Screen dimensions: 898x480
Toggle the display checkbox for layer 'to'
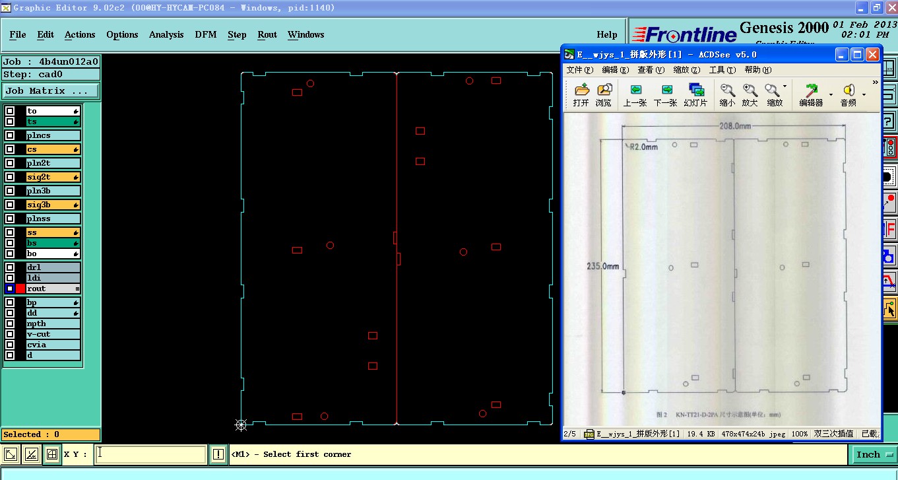[10, 111]
